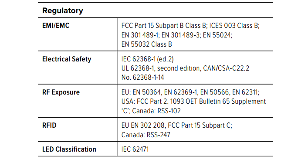
Task: Select the Canada: RSS-247 line
Action: (146, 135)
